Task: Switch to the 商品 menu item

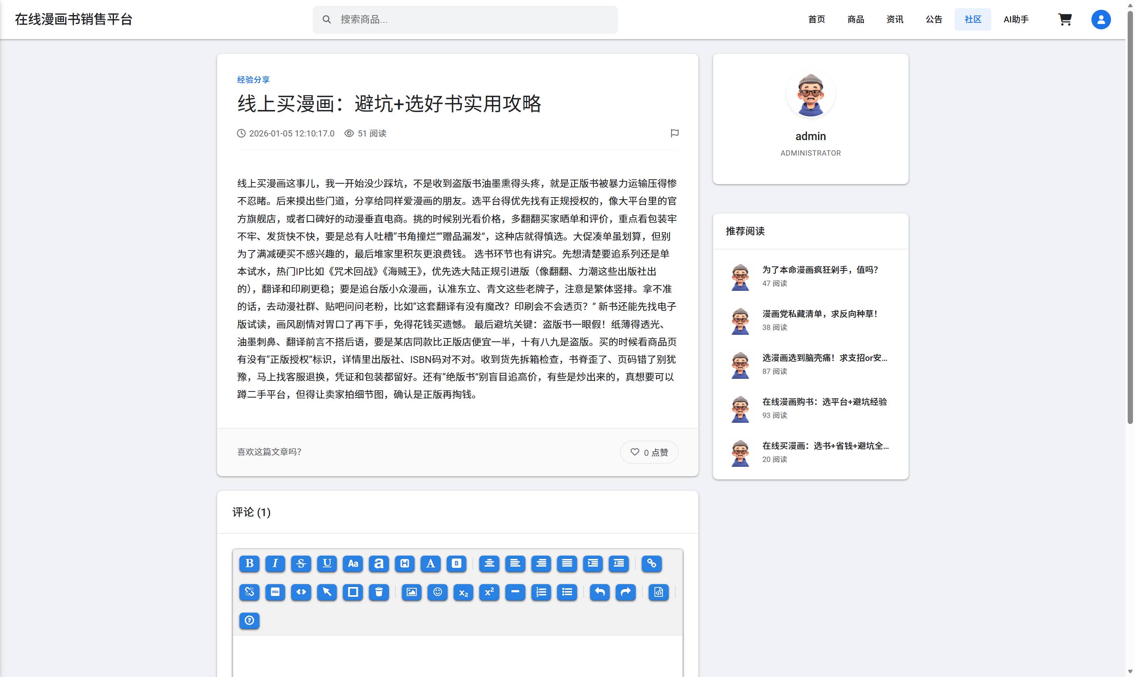Action: 856,19
